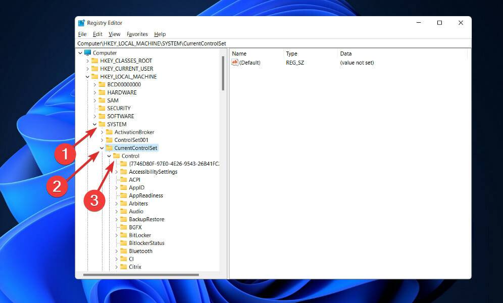
Task: Select the SAM folder icon
Action: pos(100,100)
